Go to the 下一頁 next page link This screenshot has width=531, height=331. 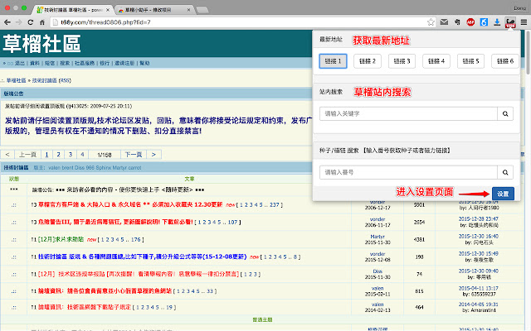pyautogui.click(x=133, y=154)
